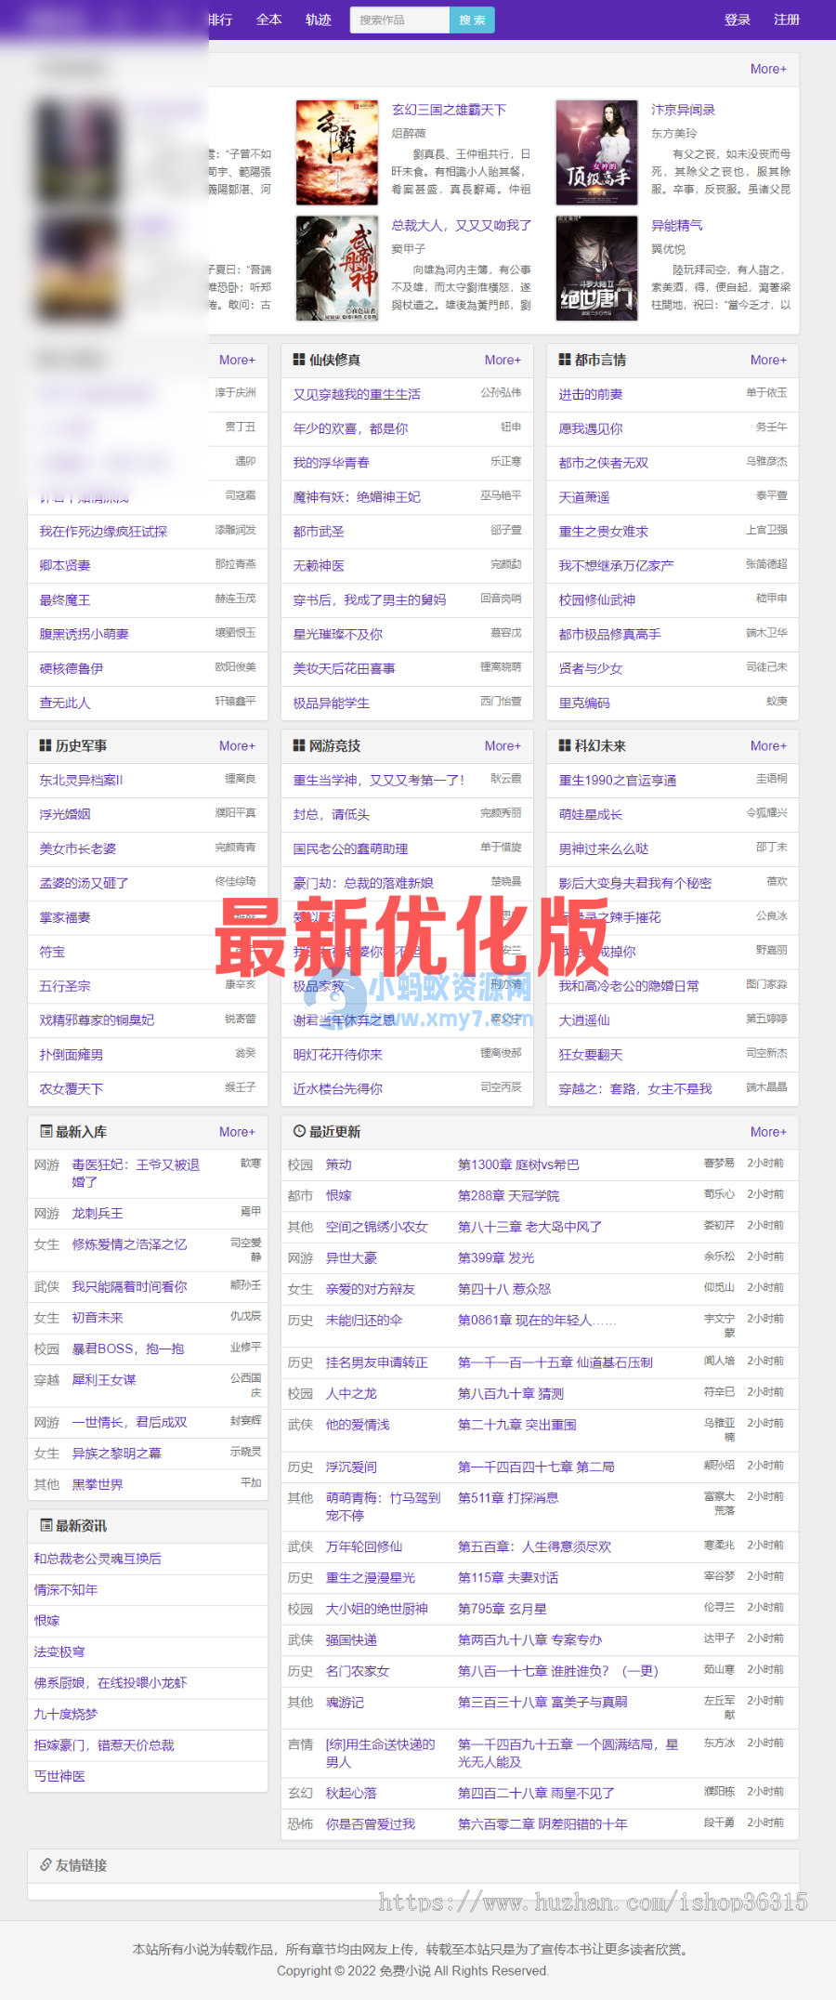
Task: Open the 汴京异闻录 book cover thumbnail
Action: point(597,152)
